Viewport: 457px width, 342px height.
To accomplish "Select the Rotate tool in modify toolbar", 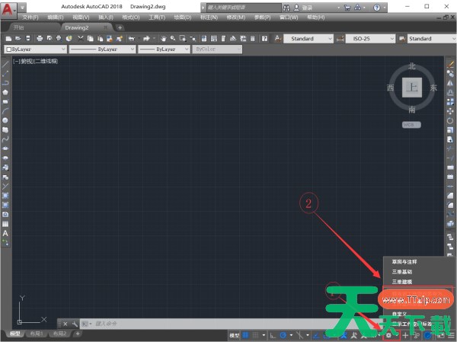I will [450, 120].
